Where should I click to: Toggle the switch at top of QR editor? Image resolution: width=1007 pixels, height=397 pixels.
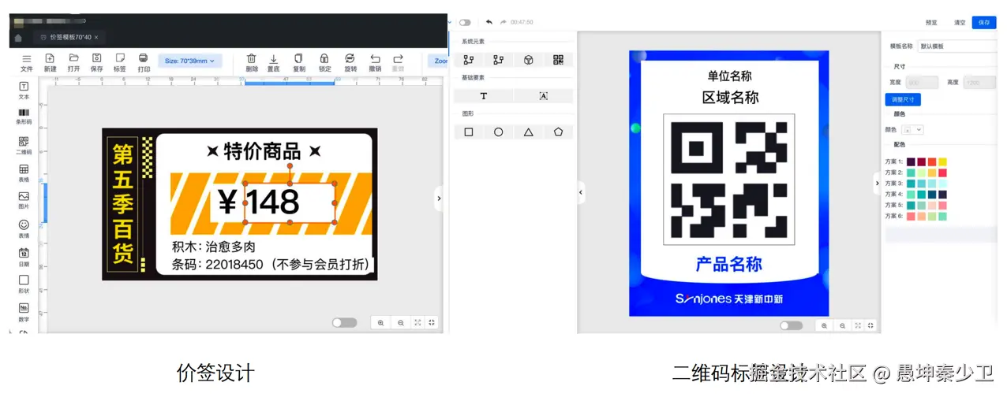click(x=465, y=22)
